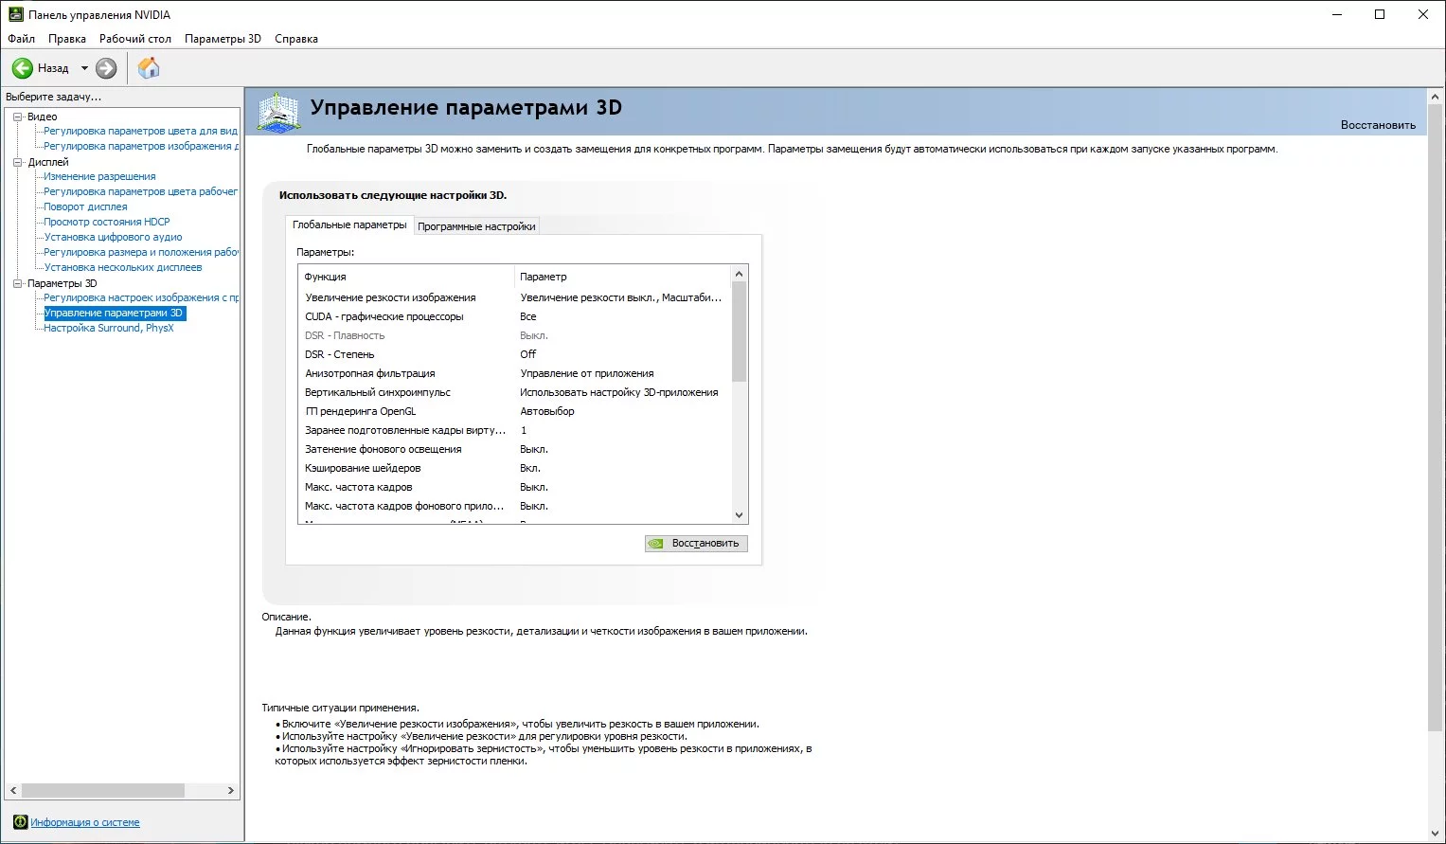Screen dimensions: 1446x844
Task: Open Изменение разрешения task
Action: click(x=99, y=176)
